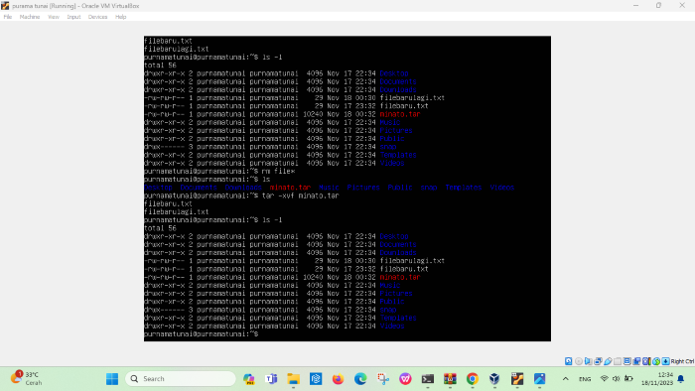Click the taskbar Search box
This screenshot has width=695, height=391.
pyautogui.click(x=181, y=379)
